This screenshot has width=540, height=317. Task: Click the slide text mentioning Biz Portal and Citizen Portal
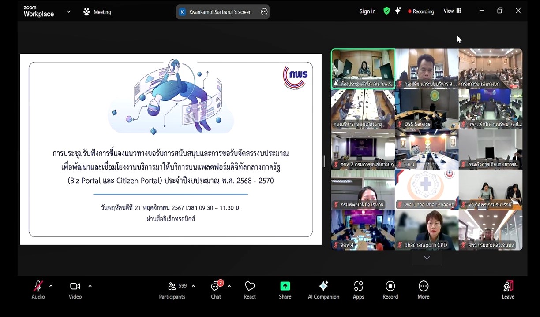171,181
